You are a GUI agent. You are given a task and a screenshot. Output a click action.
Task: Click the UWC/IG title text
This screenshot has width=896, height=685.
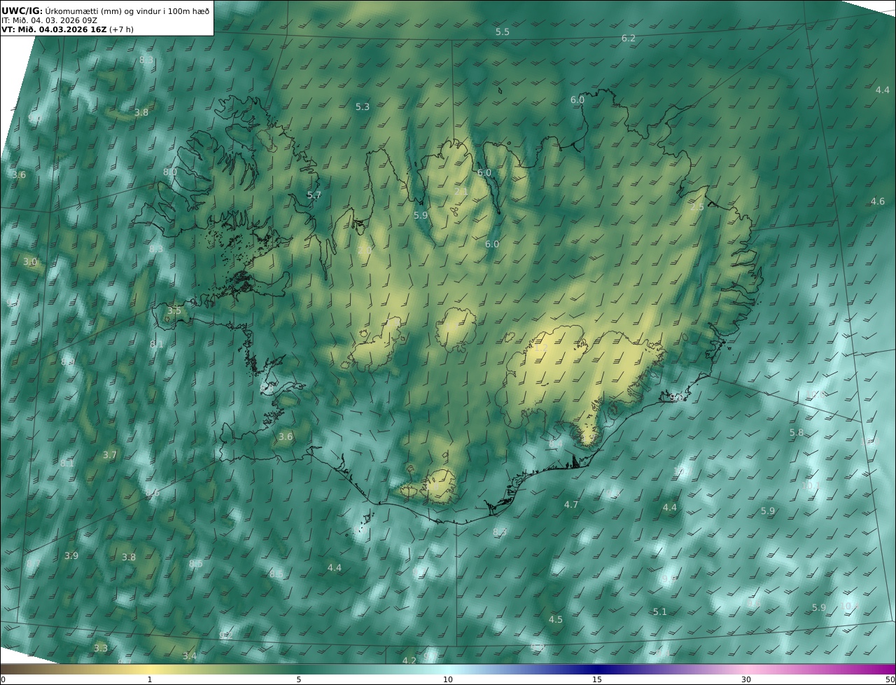(21, 11)
